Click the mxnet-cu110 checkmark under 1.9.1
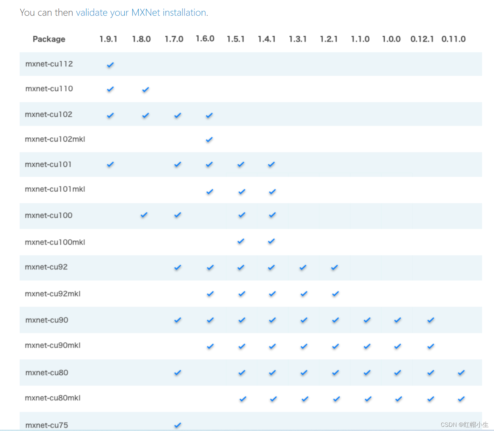The width and height of the screenshot is (494, 431). [x=110, y=89]
